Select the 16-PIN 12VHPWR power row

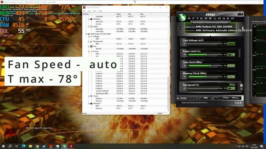coord(125,91)
